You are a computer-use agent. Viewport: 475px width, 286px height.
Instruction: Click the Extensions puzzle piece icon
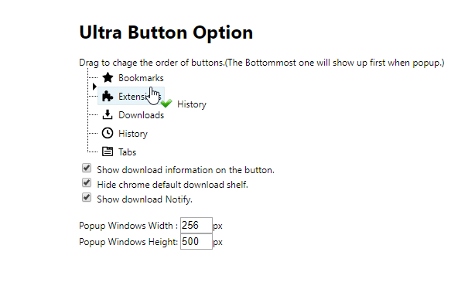point(108,97)
